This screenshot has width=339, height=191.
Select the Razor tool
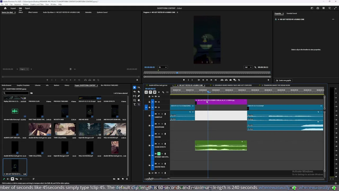pyautogui.click(x=139, y=92)
